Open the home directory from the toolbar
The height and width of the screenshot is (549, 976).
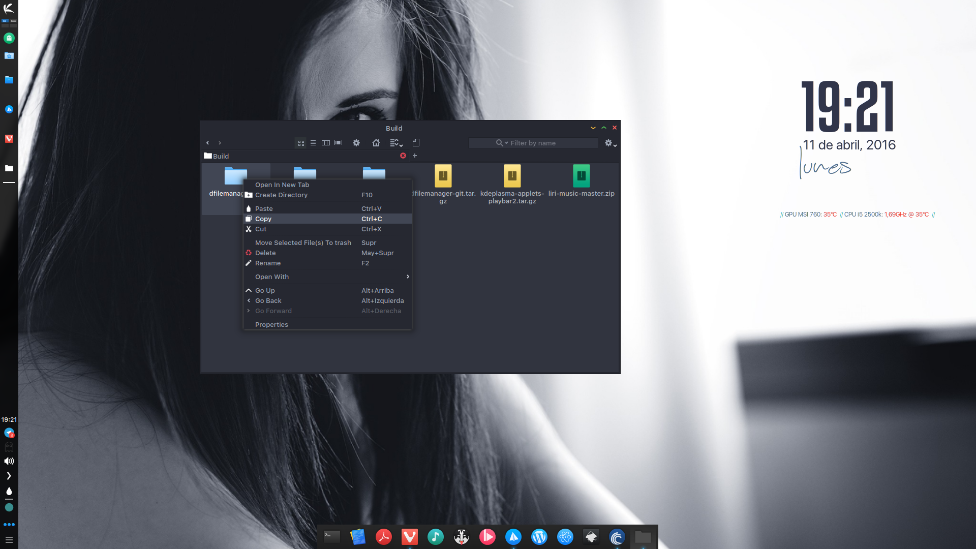coord(376,143)
